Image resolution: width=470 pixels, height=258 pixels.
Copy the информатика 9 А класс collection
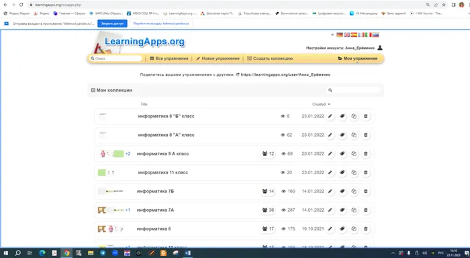click(354, 153)
